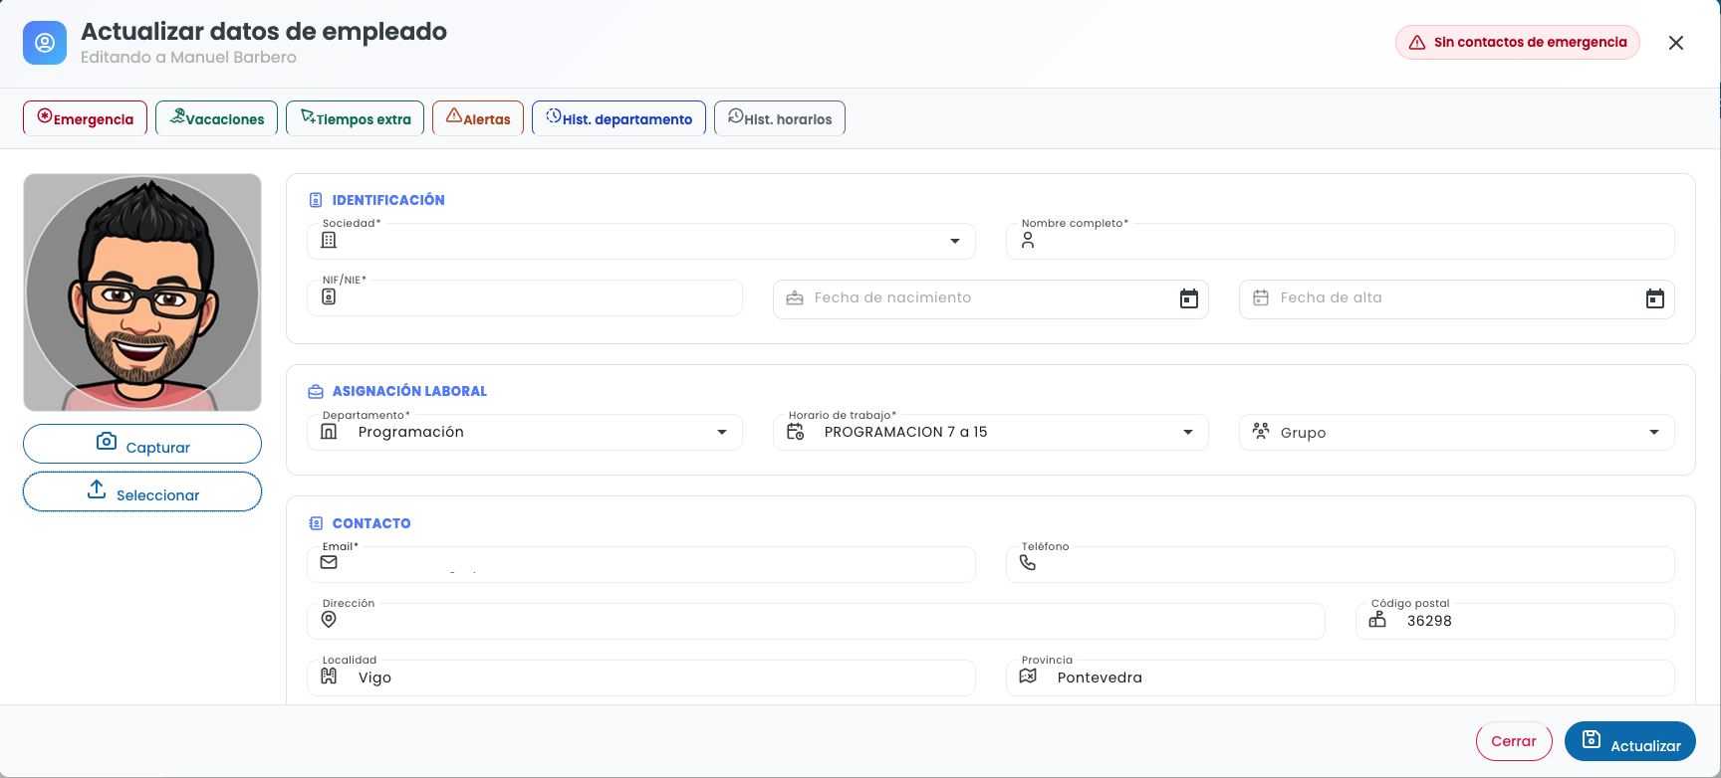Expand the Departamento Programación dropdown
The height and width of the screenshot is (778, 1721).
pyautogui.click(x=722, y=432)
